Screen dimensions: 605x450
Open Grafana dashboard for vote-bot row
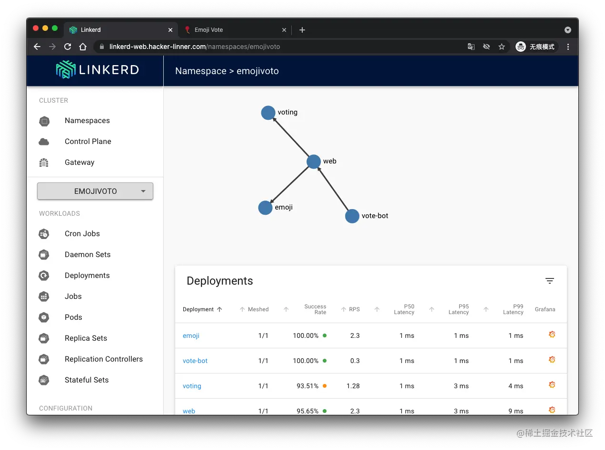552,360
